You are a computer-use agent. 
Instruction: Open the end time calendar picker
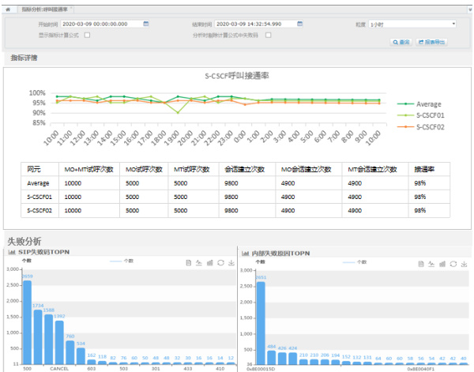tap(300, 24)
